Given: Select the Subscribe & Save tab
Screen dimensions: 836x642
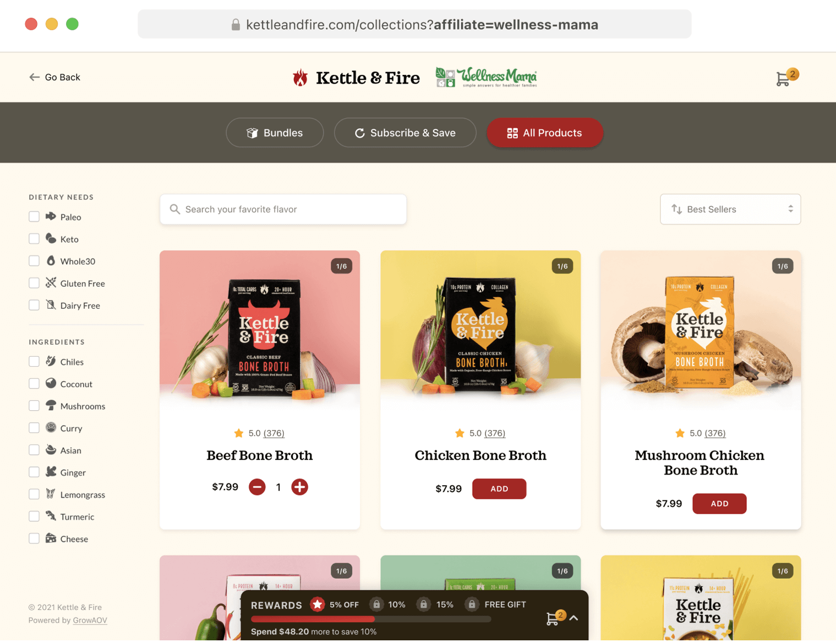Looking at the screenshot, I should point(405,133).
